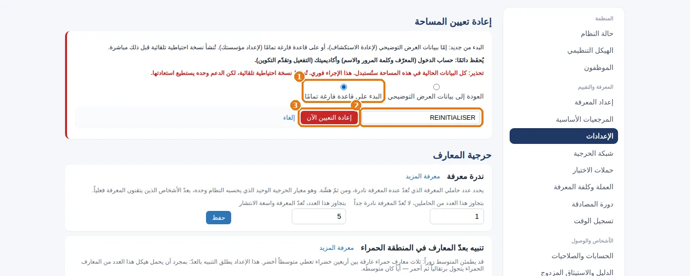Click the 'إعادة تعيين المساحة' heading
690x276 pixels.
click(453, 21)
